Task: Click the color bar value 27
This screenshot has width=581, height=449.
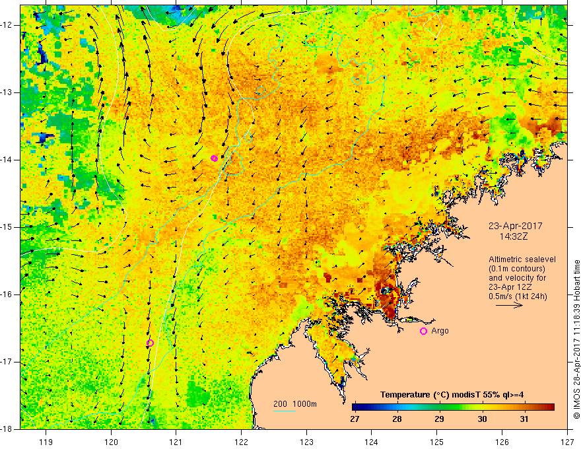Action: tap(355, 419)
